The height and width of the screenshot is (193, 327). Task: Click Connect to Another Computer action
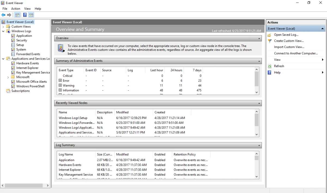(296, 53)
